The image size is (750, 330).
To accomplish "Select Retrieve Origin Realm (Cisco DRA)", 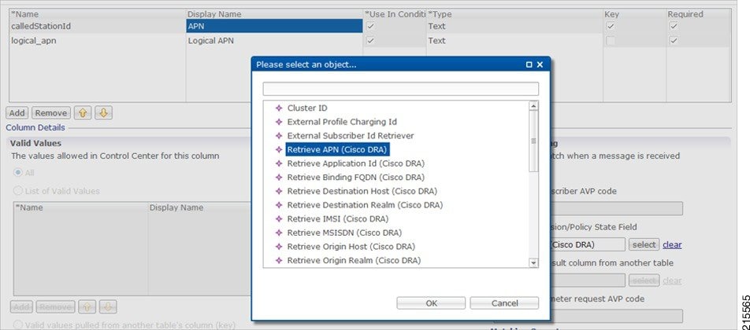I will 354,260.
